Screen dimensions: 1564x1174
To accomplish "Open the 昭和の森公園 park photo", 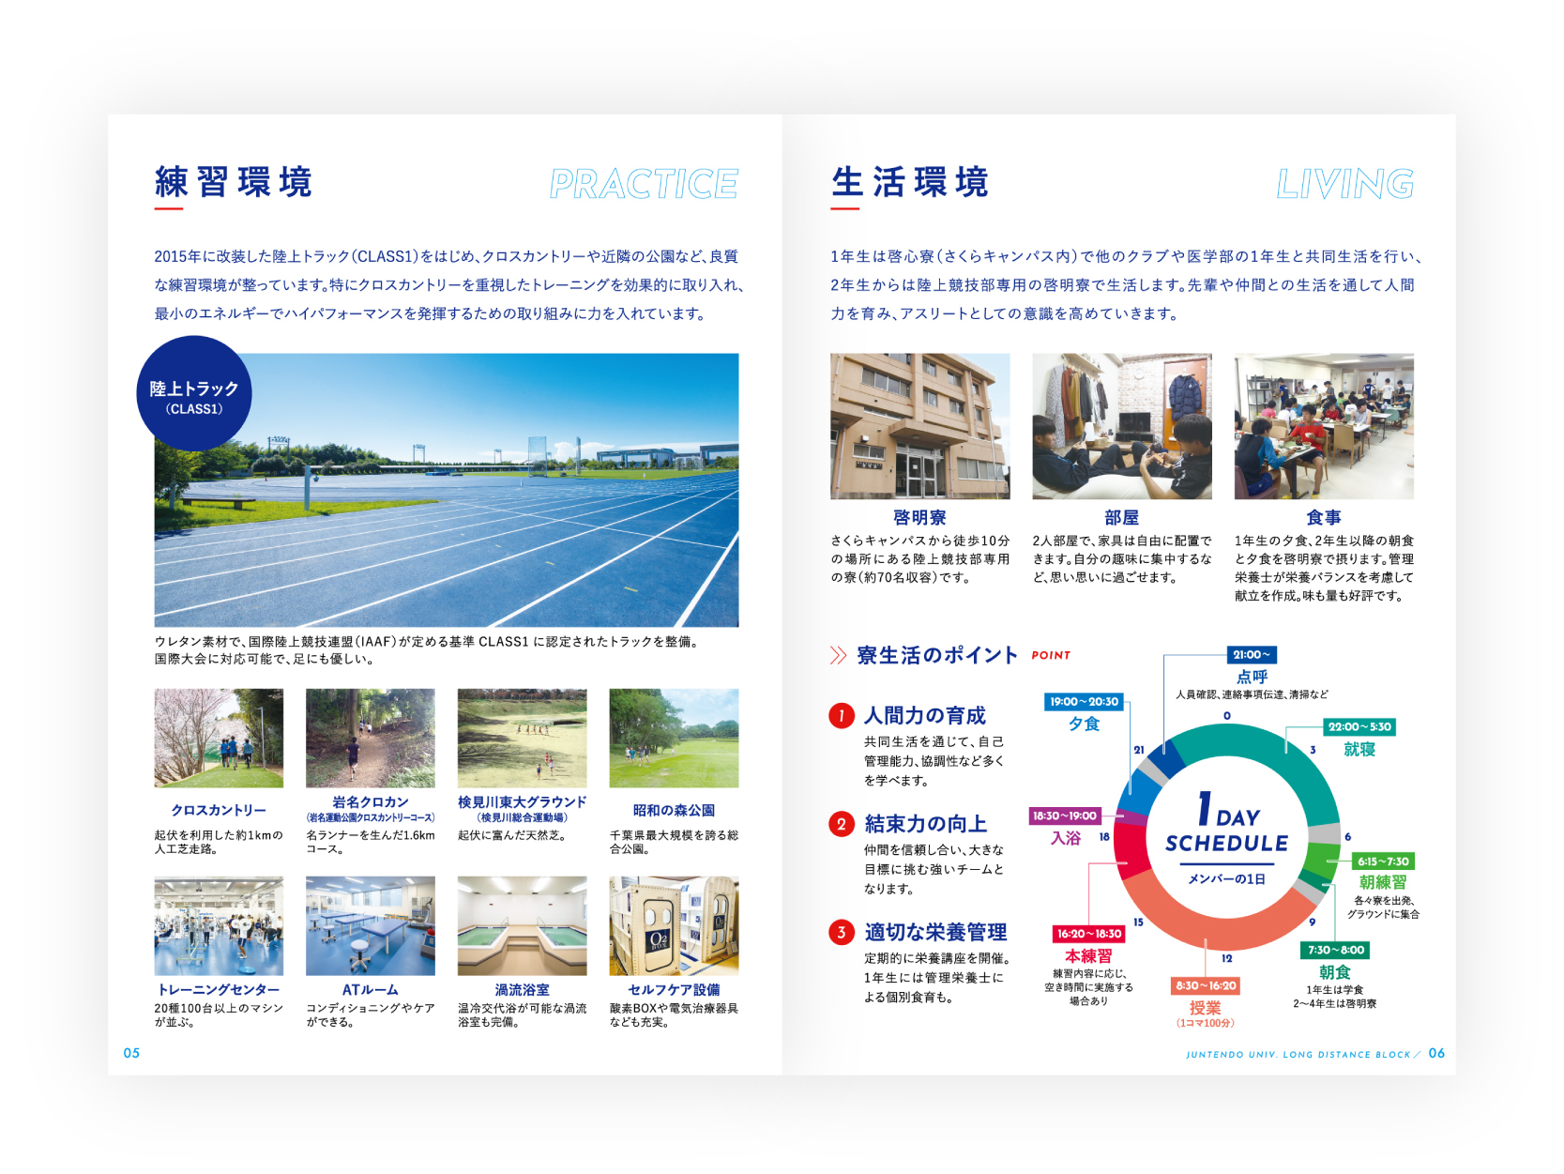I will (x=674, y=739).
